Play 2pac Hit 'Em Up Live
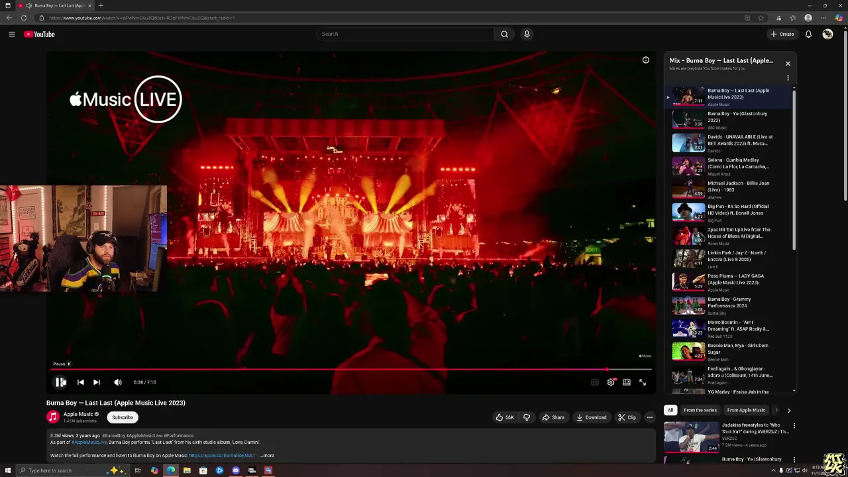 729,236
